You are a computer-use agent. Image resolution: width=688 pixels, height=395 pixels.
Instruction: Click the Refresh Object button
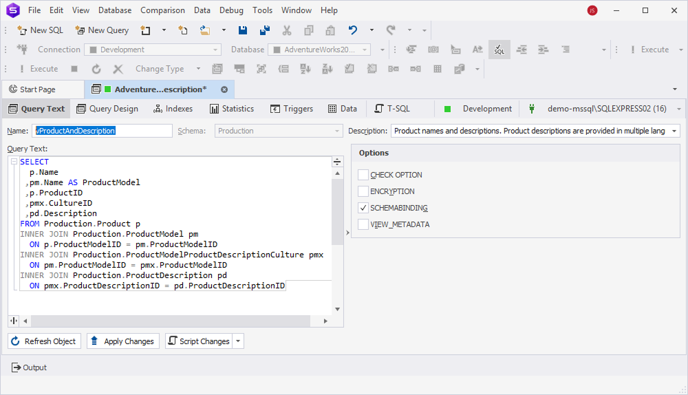coord(44,341)
